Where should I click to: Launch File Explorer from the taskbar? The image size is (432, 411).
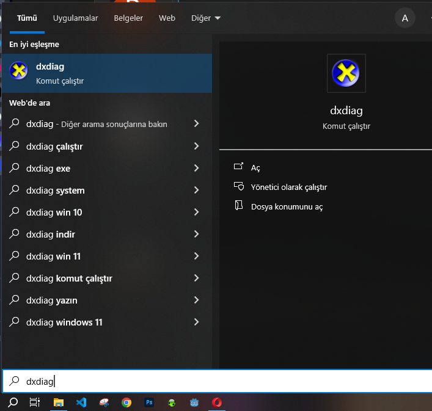[59, 402]
